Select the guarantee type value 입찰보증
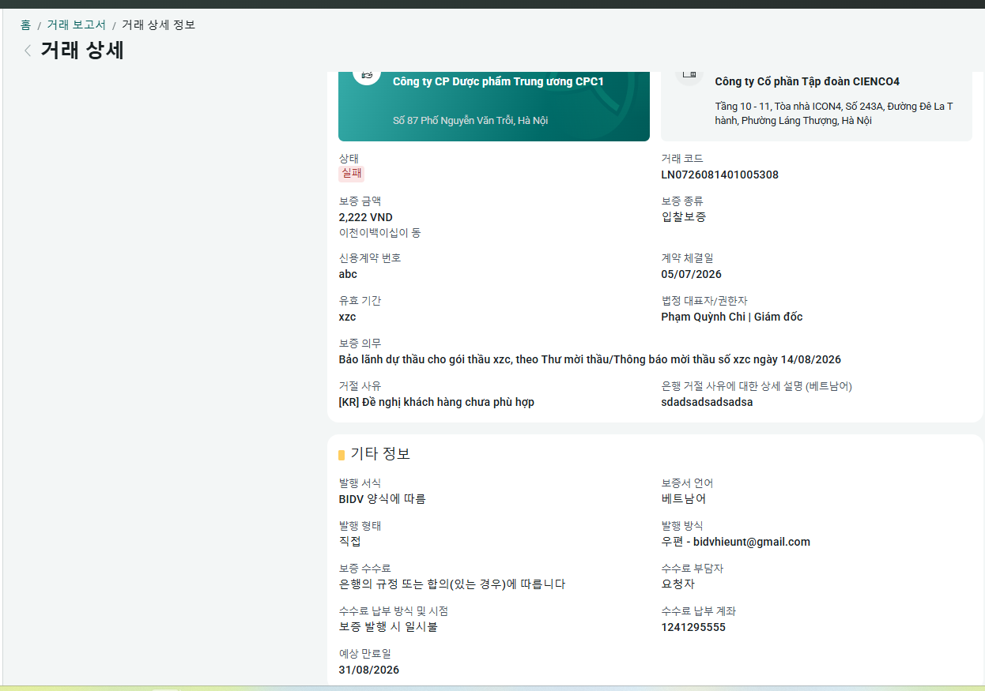Screen dimensions: 985x691 click(x=684, y=217)
